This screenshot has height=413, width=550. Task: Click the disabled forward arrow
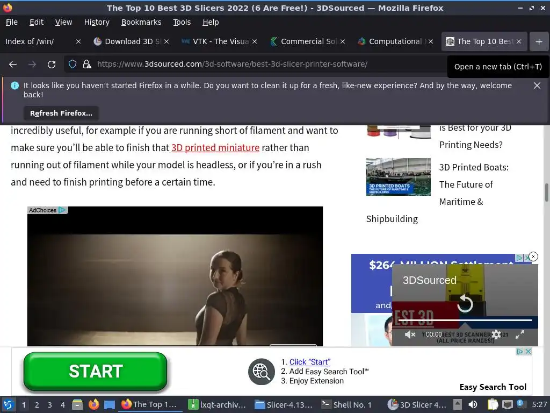32,65
